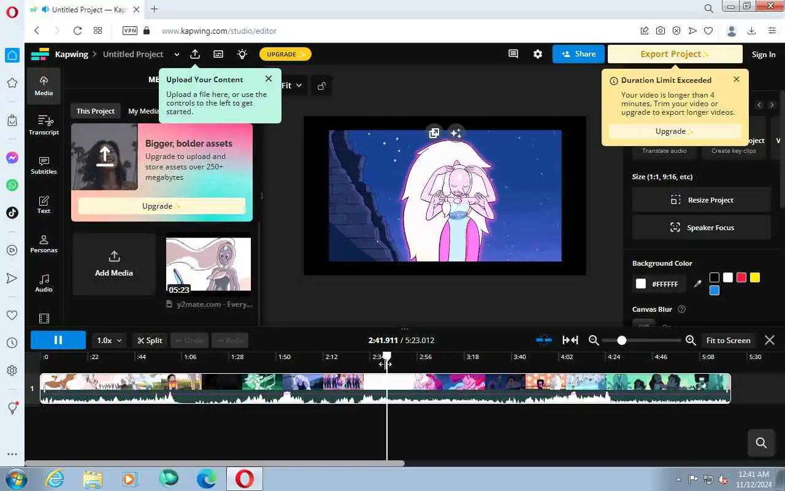Click the 1:06 mark on timeline ruler

pos(190,357)
